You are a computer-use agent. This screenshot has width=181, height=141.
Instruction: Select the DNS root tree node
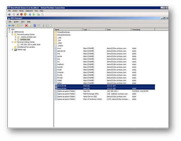(13, 29)
